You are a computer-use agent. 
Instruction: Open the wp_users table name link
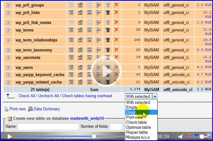pos(24,68)
